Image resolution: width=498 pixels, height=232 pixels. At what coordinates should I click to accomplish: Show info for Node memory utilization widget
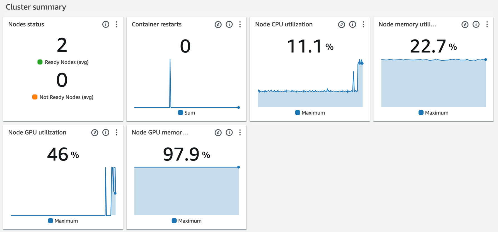pyautogui.click(x=476, y=24)
